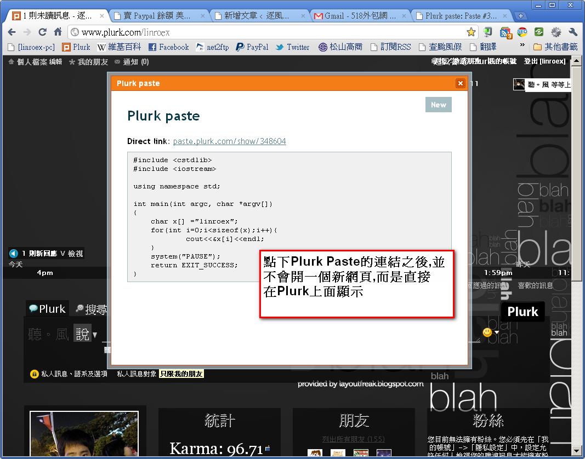Image resolution: width=585 pixels, height=459 pixels.
Task: Open the 訂閱RSS bookmark
Action: pyautogui.click(x=390, y=47)
